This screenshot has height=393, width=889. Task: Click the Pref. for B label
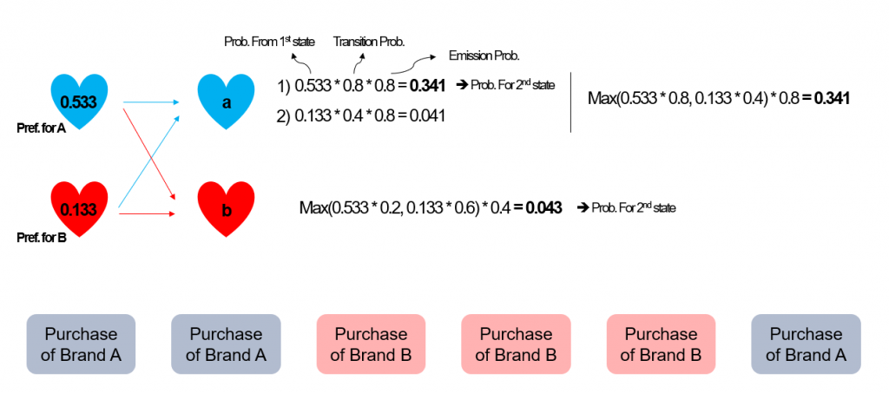[x=42, y=239]
